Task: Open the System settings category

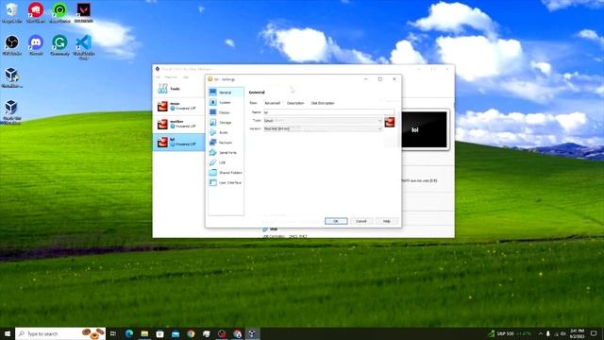Action: pos(226,103)
